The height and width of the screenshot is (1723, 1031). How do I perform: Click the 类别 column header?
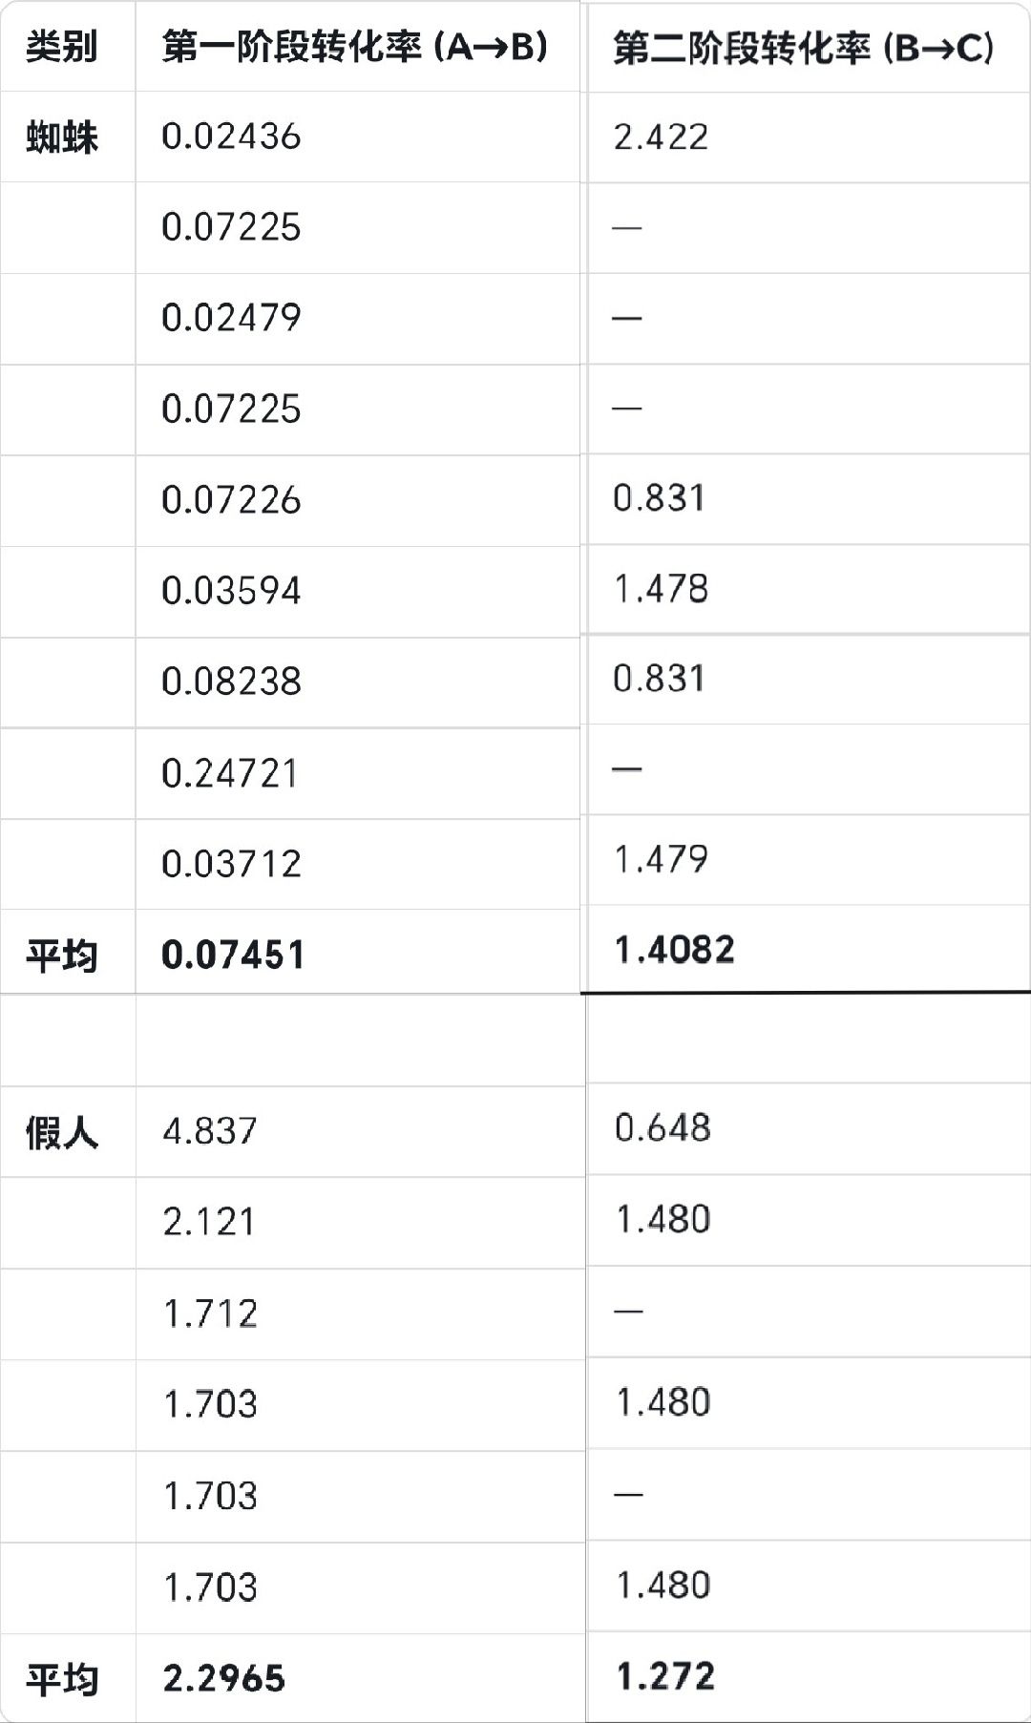(x=62, y=46)
